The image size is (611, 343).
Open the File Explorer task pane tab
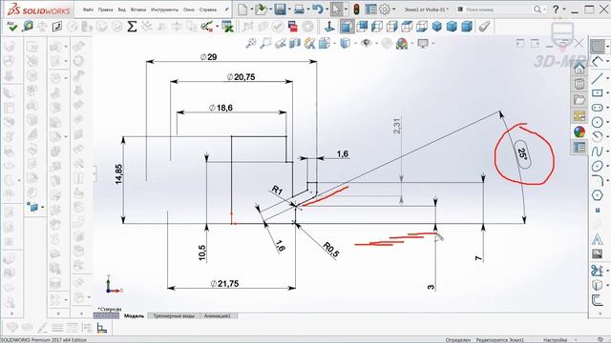579,99
